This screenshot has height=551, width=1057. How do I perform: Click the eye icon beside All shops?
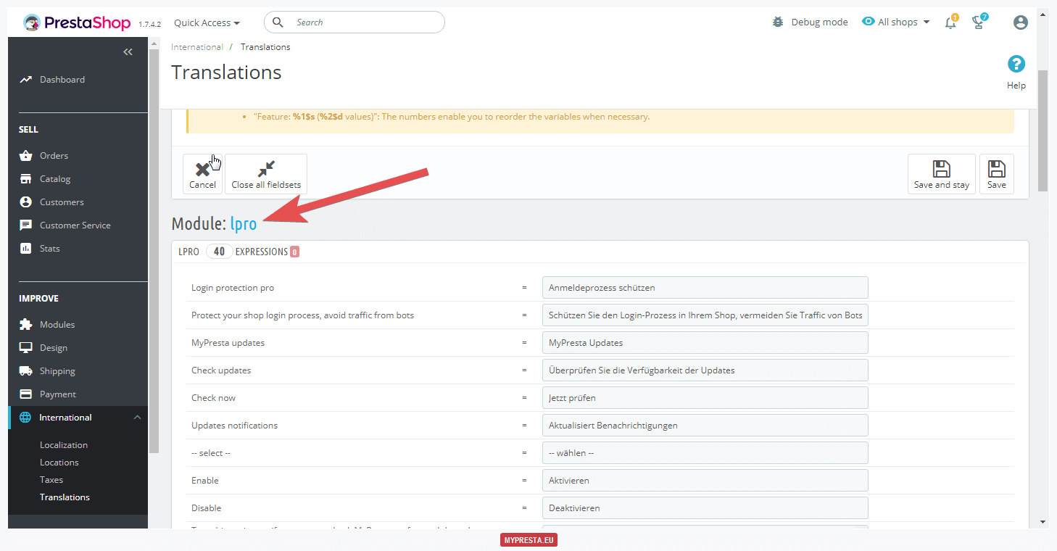(x=868, y=22)
